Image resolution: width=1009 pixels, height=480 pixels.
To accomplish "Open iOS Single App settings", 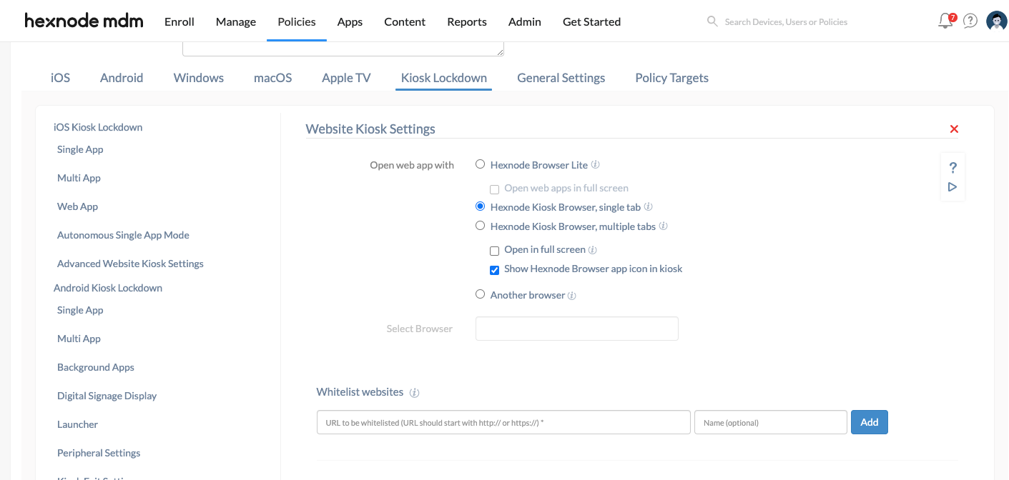I will (x=80, y=149).
